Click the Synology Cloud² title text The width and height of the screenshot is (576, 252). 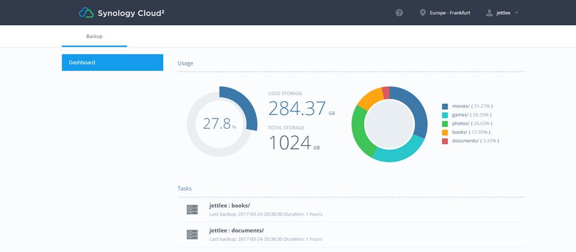(131, 13)
